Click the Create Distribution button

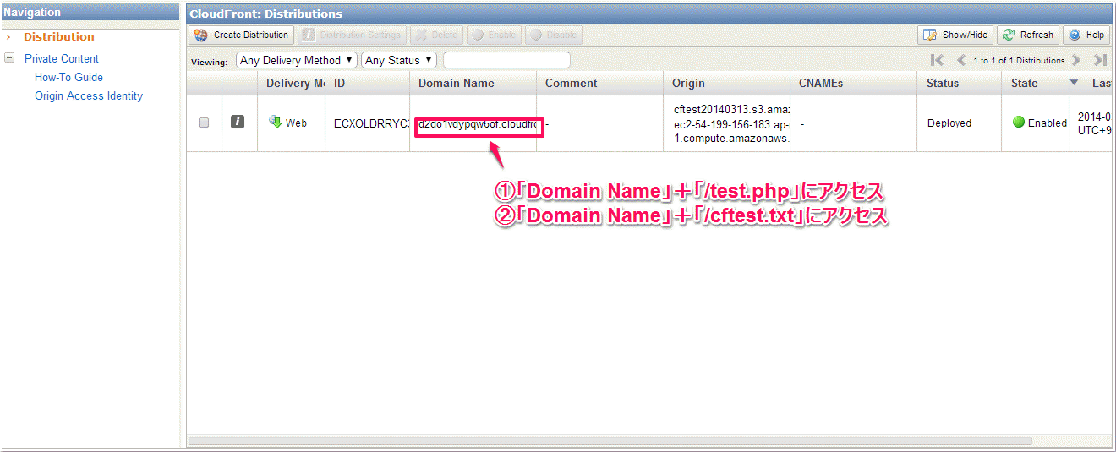pyautogui.click(x=242, y=35)
